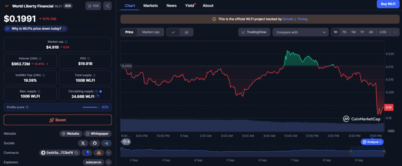This screenshot has height=166, width=402.
Task: Toggle the LOG scale
Action: (x=383, y=32)
